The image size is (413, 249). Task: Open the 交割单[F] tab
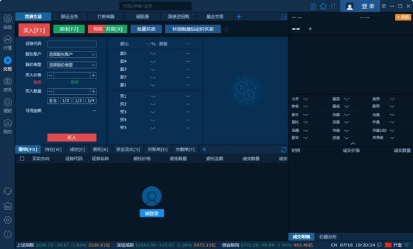[185, 149]
